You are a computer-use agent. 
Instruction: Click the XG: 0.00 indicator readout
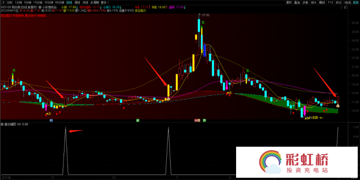23,124
